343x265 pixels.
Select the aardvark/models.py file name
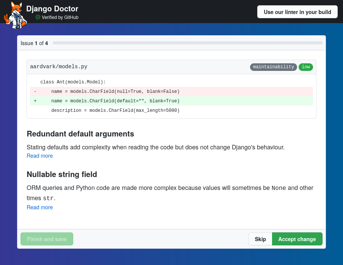(59, 66)
